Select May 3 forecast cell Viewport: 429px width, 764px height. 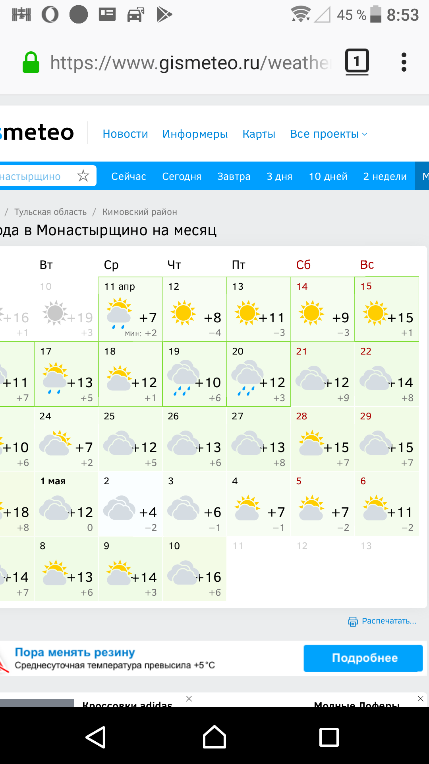[x=195, y=504]
